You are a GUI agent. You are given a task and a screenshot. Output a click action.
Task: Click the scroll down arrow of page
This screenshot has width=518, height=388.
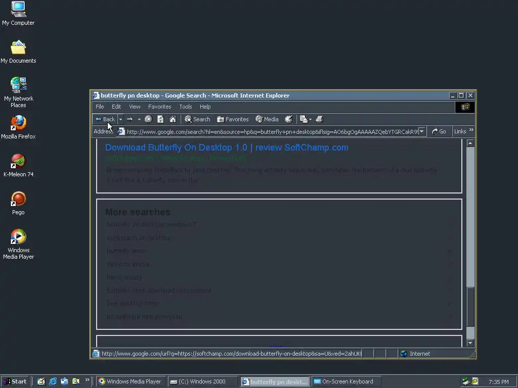(470, 343)
